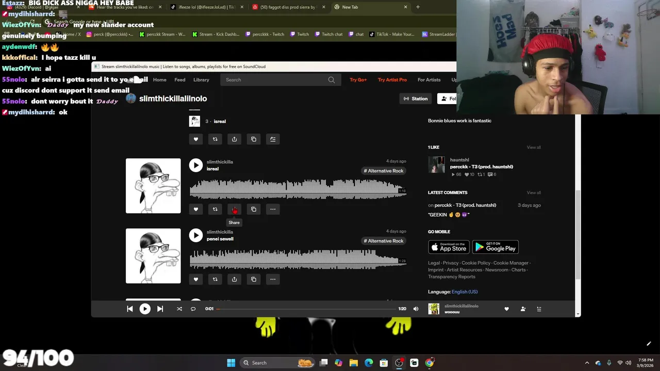Open Windows Start menu
The height and width of the screenshot is (371, 660).
click(x=231, y=363)
